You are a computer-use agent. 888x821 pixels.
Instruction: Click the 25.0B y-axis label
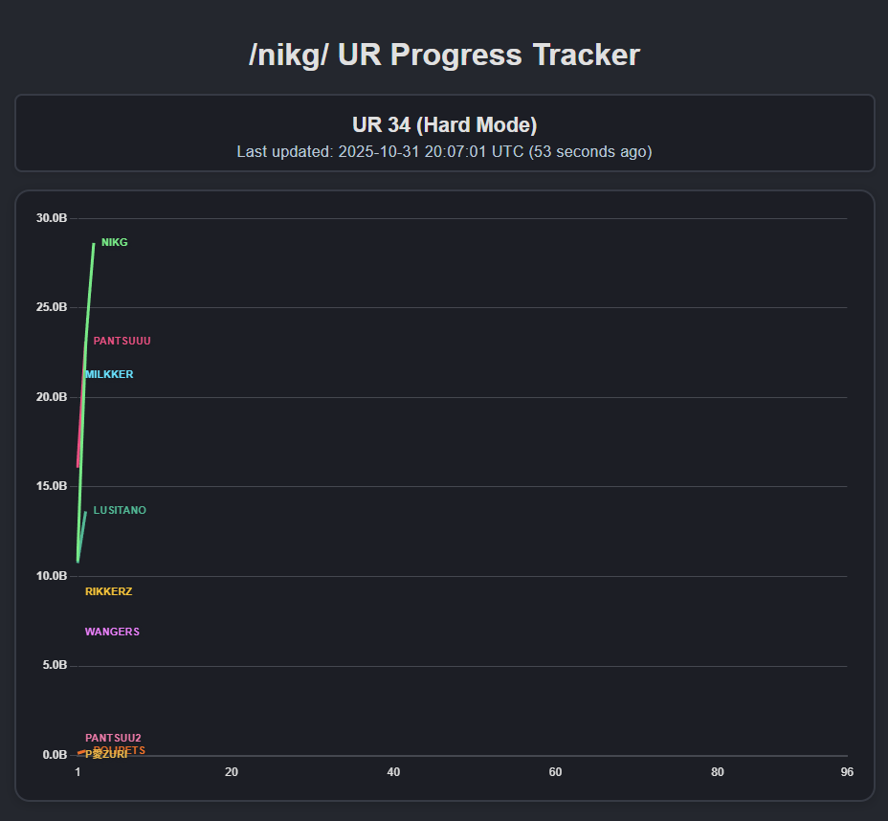pos(52,307)
